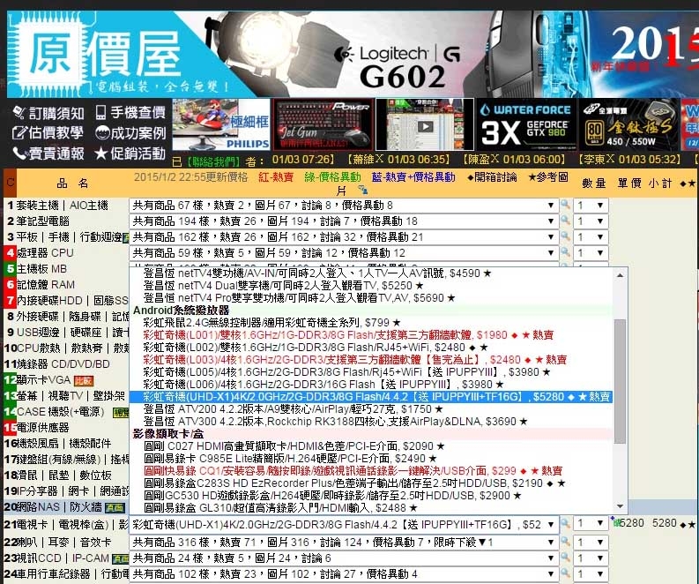Open quantity dropdown for 電視卡 row 21
The width and height of the screenshot is (699, 584).
[591, 523]
